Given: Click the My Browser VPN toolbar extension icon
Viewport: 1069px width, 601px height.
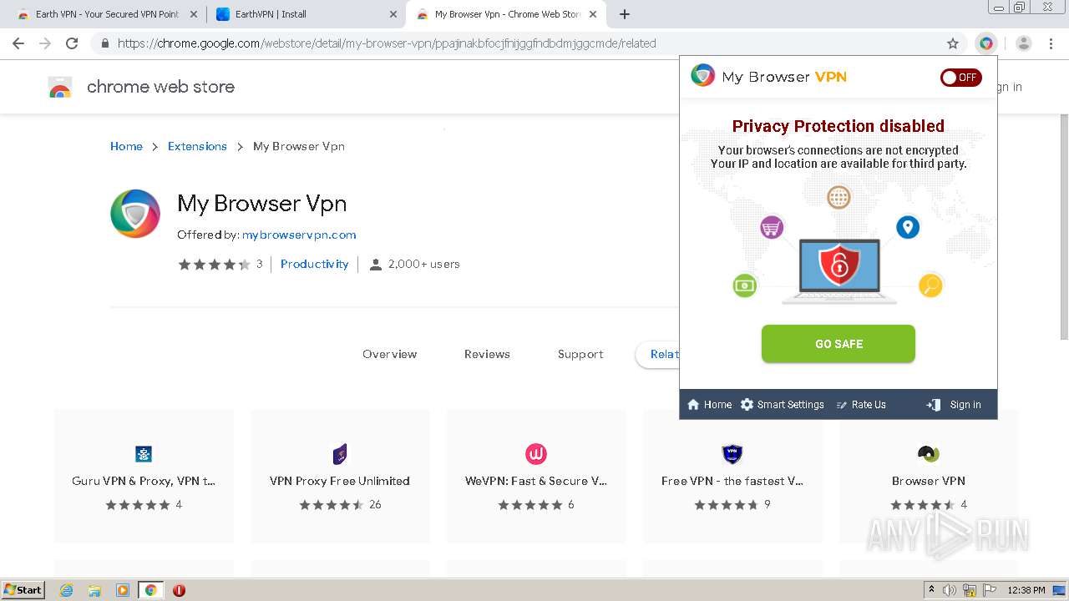Looking at the screenshot, I should coord(986,43).
